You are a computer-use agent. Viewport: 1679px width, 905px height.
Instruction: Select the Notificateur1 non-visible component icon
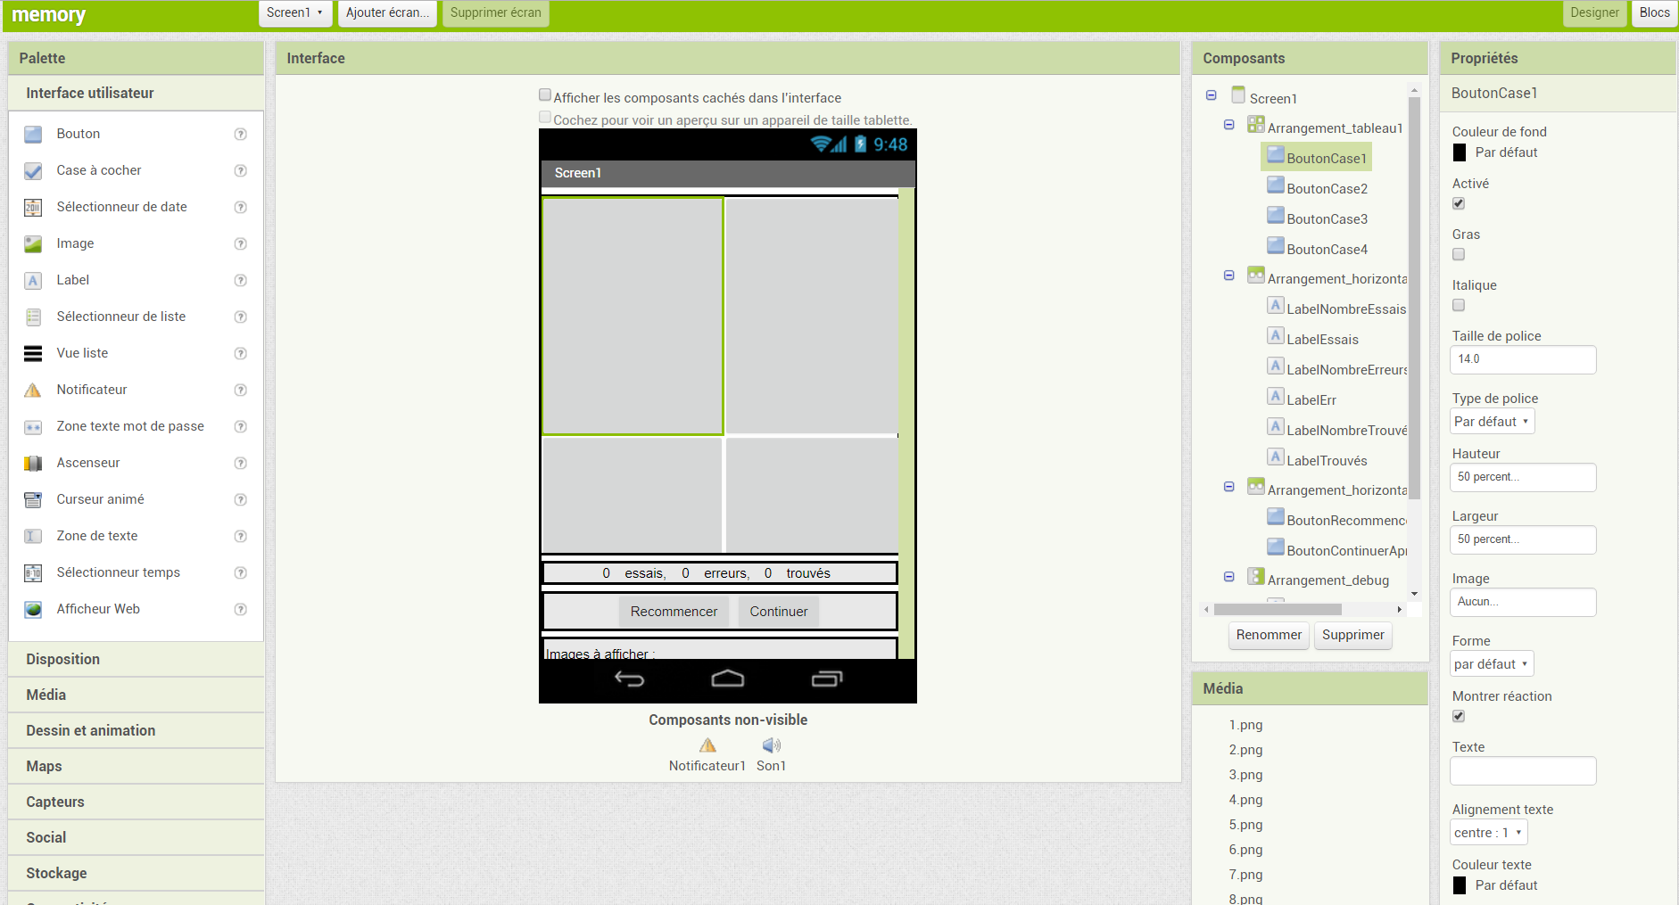click(707, 745)
